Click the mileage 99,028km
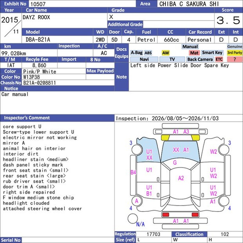243x243 pixels. coord(14,53)
